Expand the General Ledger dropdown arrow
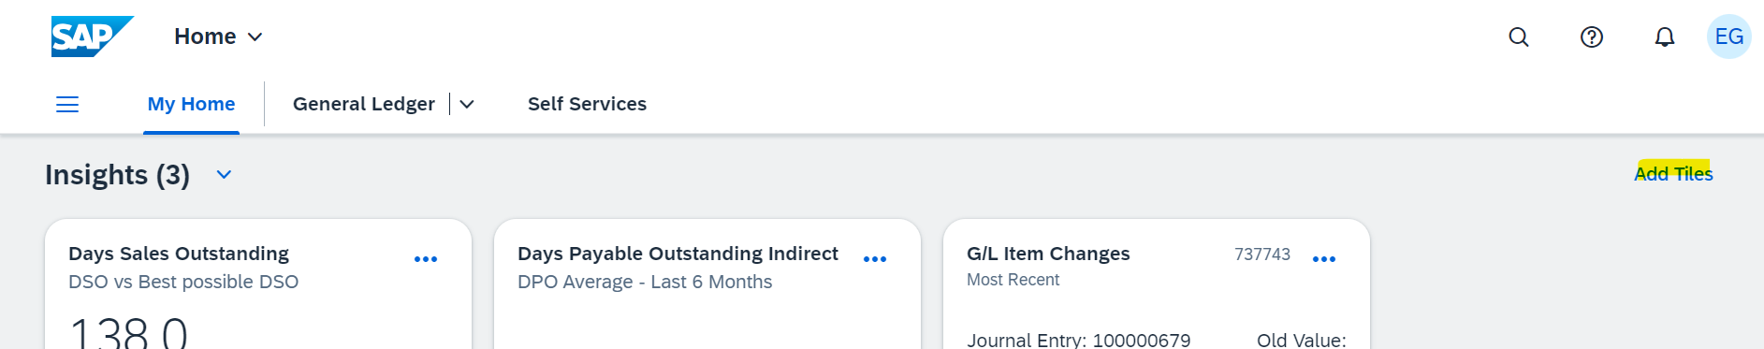The image size is (1764, 349). (x=467, y=104)
